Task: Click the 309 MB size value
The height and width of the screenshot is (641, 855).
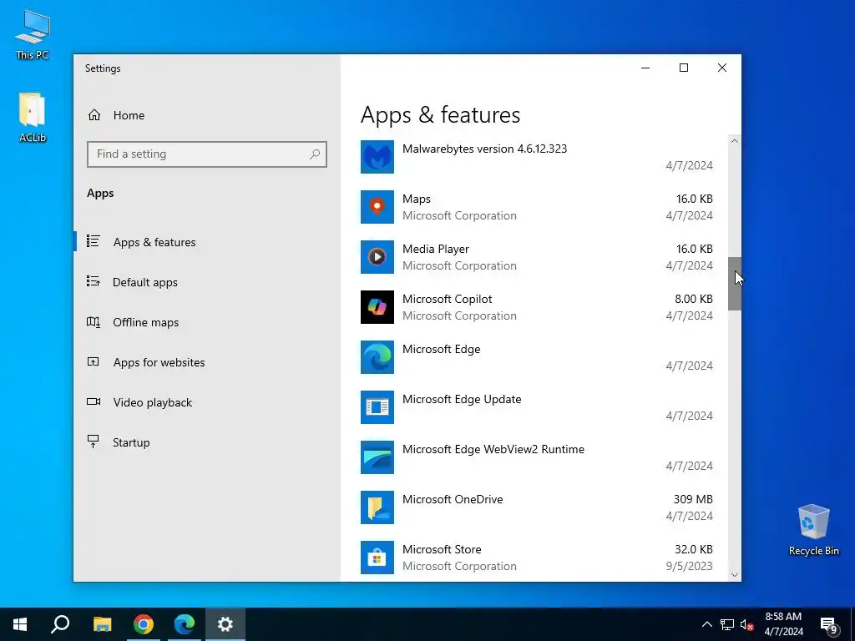Action: tap(693, 499)
